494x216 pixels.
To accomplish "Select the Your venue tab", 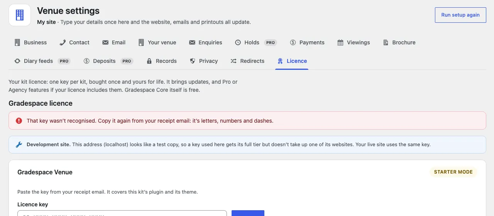I will (x=157, y=42).
